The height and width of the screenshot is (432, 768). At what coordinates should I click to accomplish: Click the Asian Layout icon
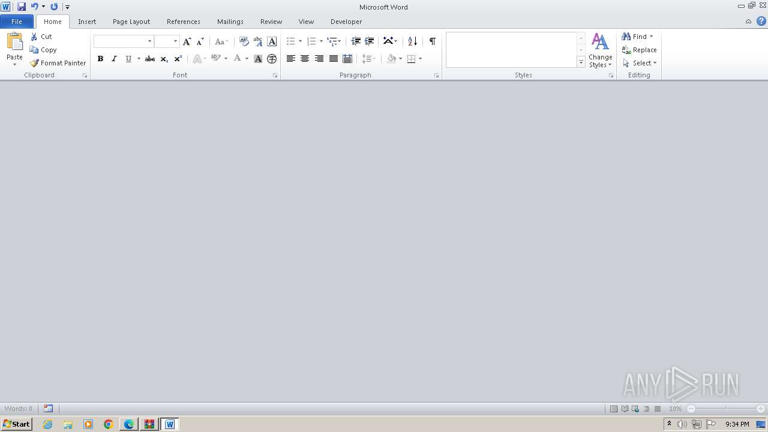coord(388,41)
